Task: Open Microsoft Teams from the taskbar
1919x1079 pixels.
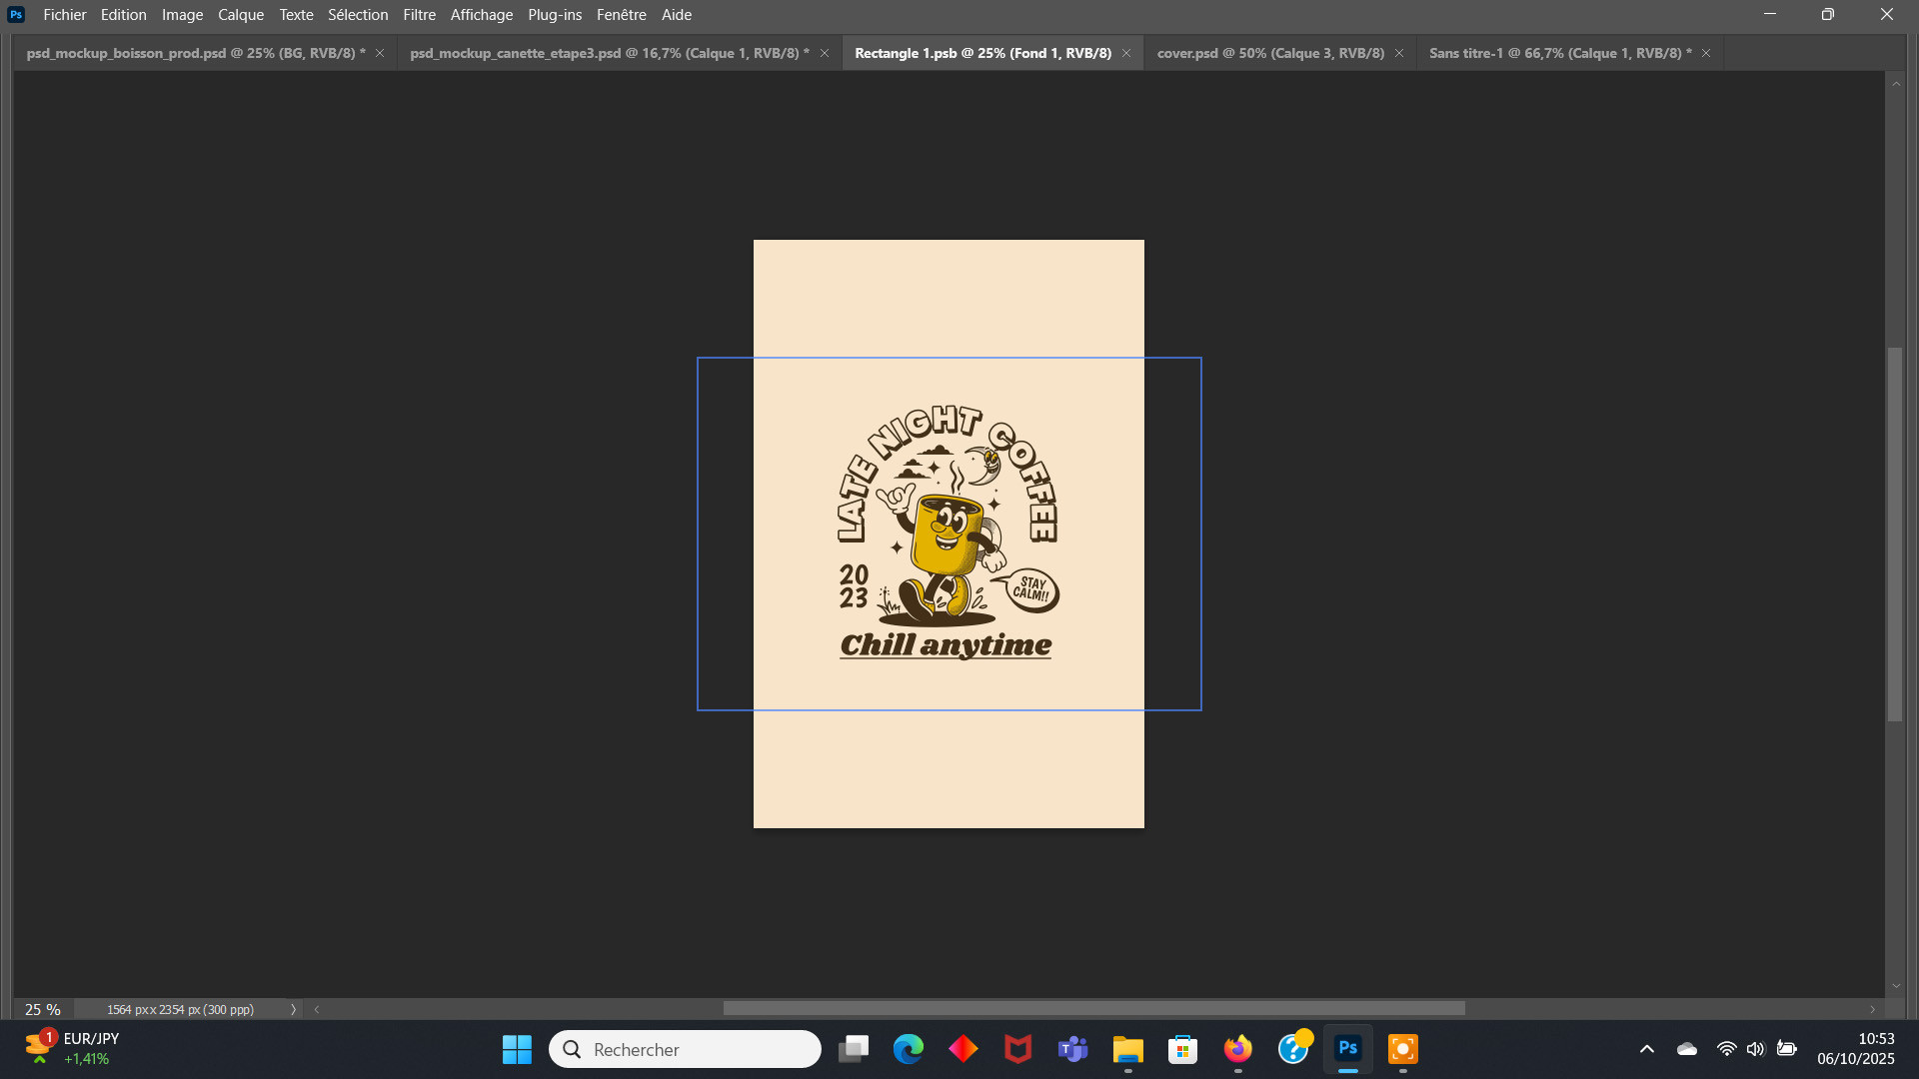Action: point(1072,1049)
